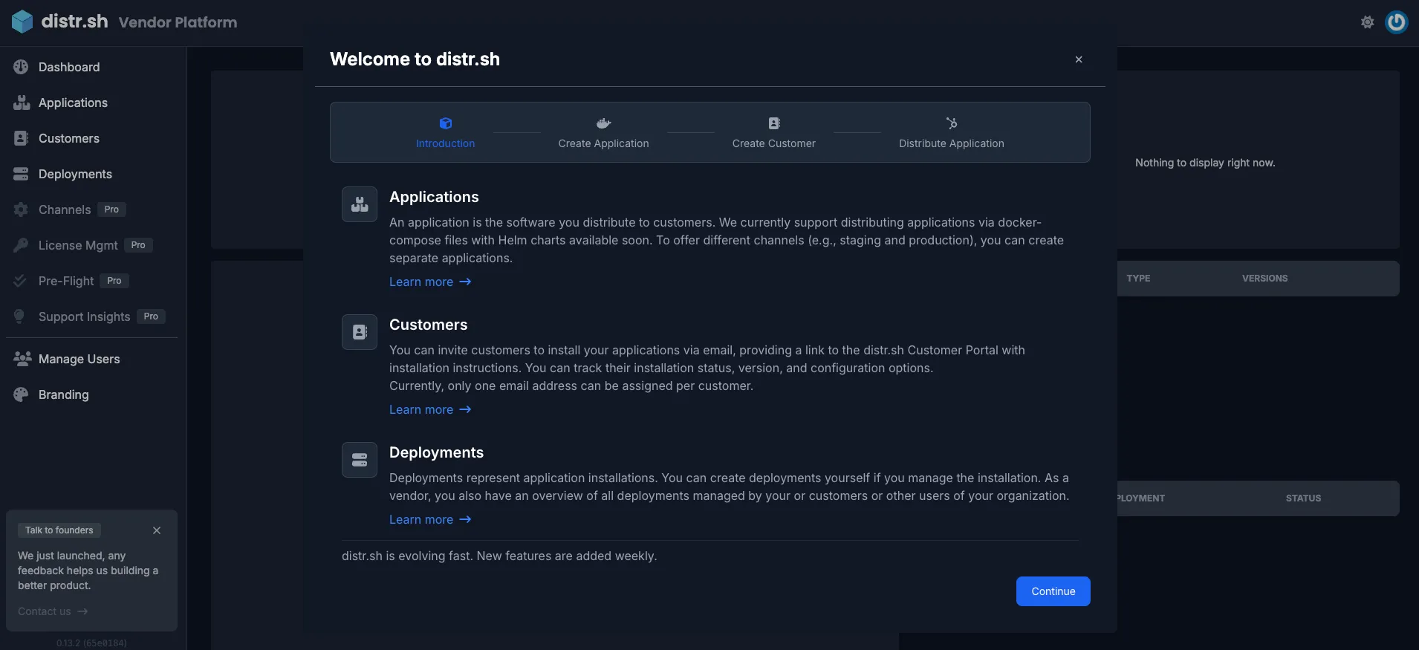Switch to Create Customer step

coord(774,143)
